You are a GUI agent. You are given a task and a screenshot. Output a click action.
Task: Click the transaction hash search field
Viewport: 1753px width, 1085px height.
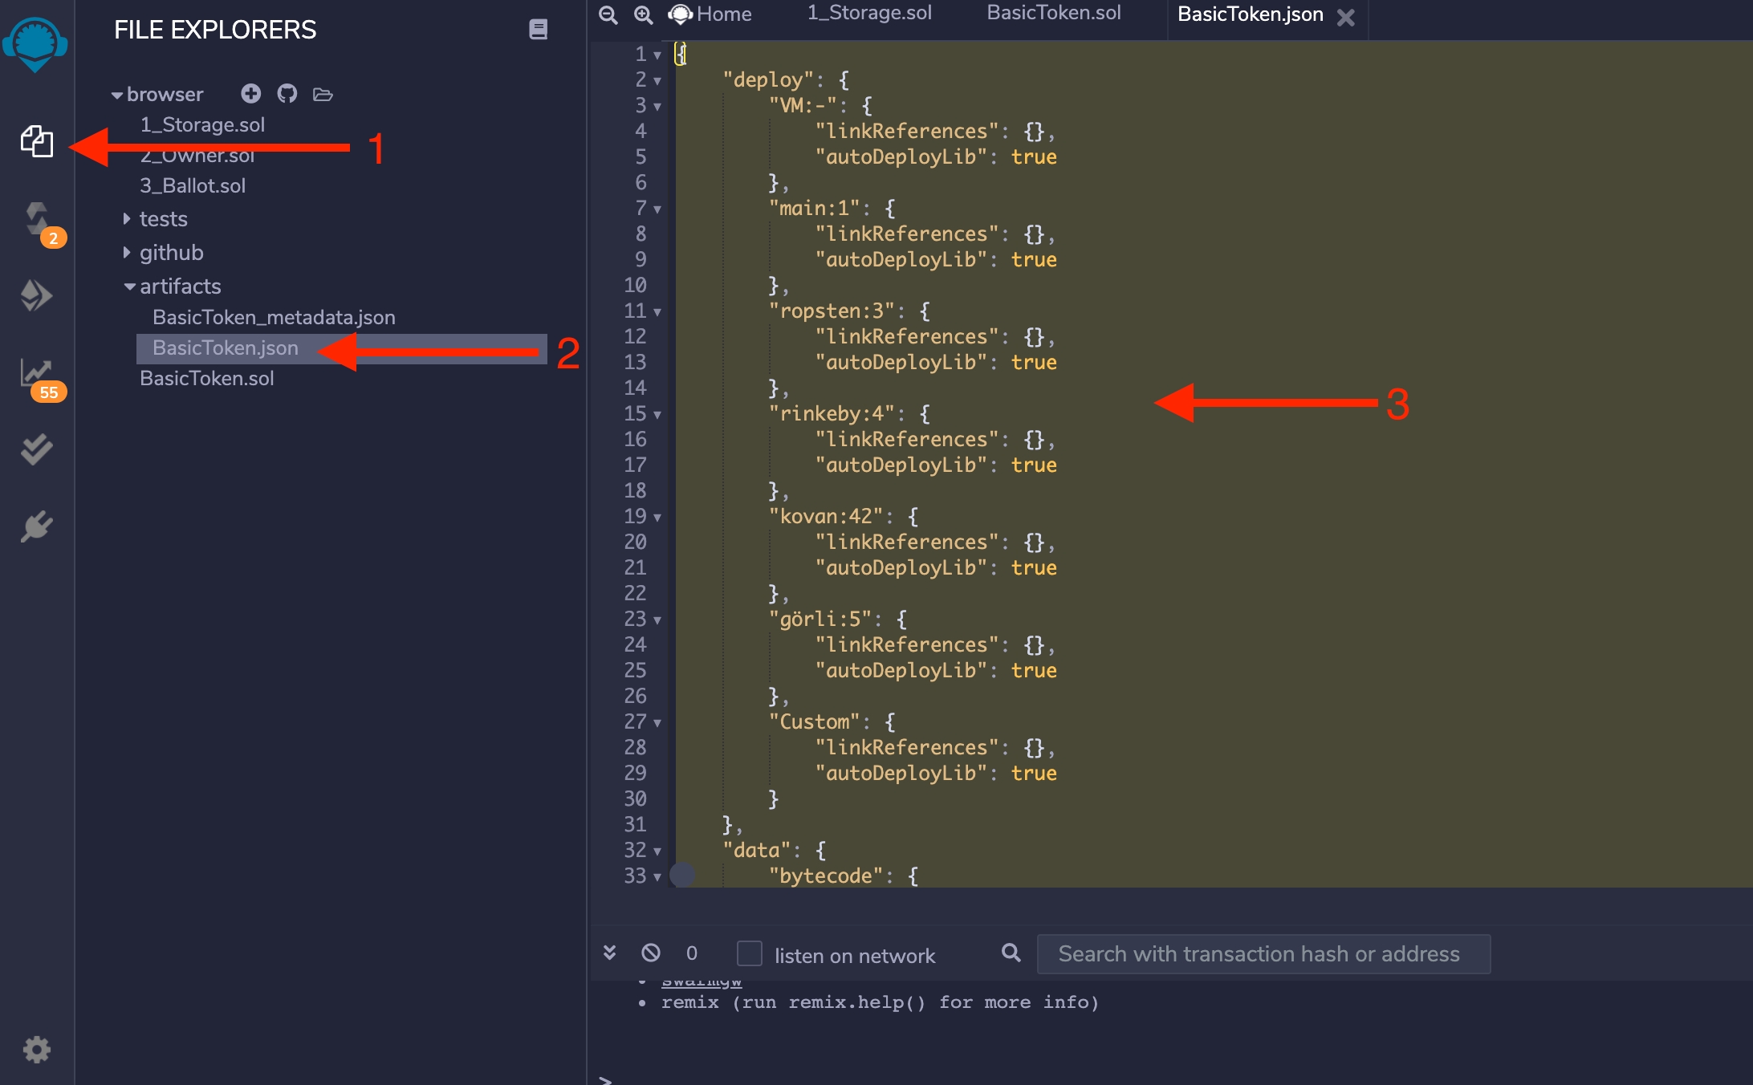tap(1263, 954)
